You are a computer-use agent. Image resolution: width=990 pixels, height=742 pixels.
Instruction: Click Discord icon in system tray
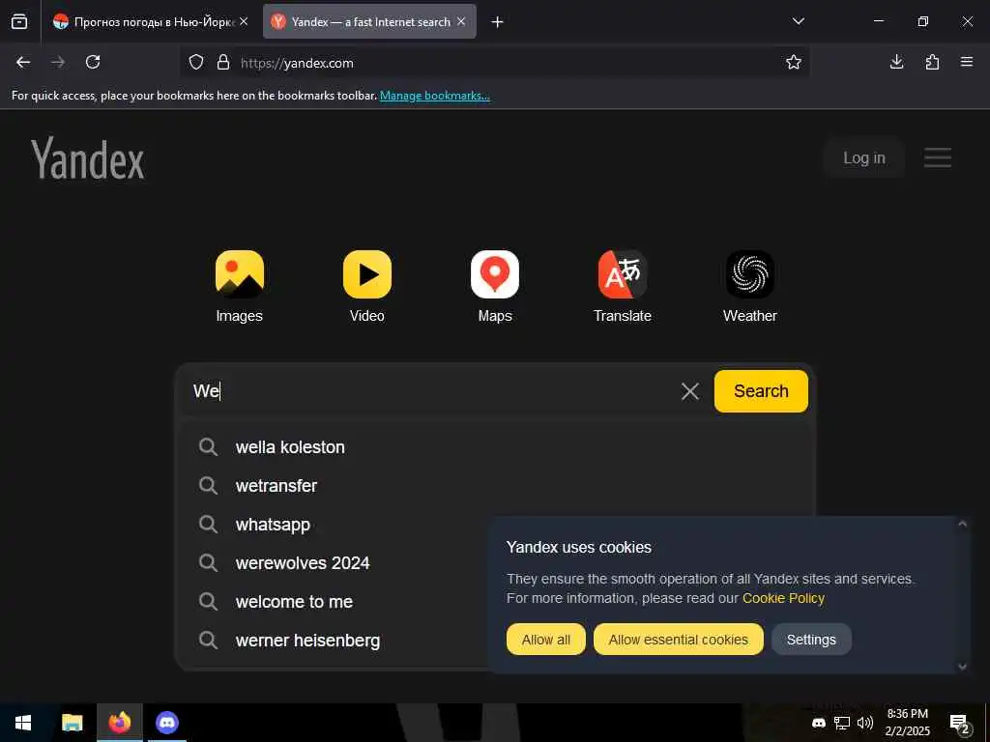[x=818, y=723]
